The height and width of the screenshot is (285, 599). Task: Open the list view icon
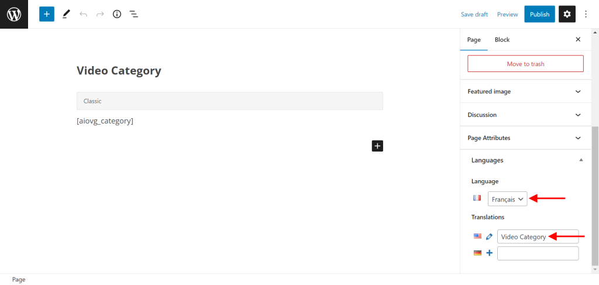pos(133,14)
